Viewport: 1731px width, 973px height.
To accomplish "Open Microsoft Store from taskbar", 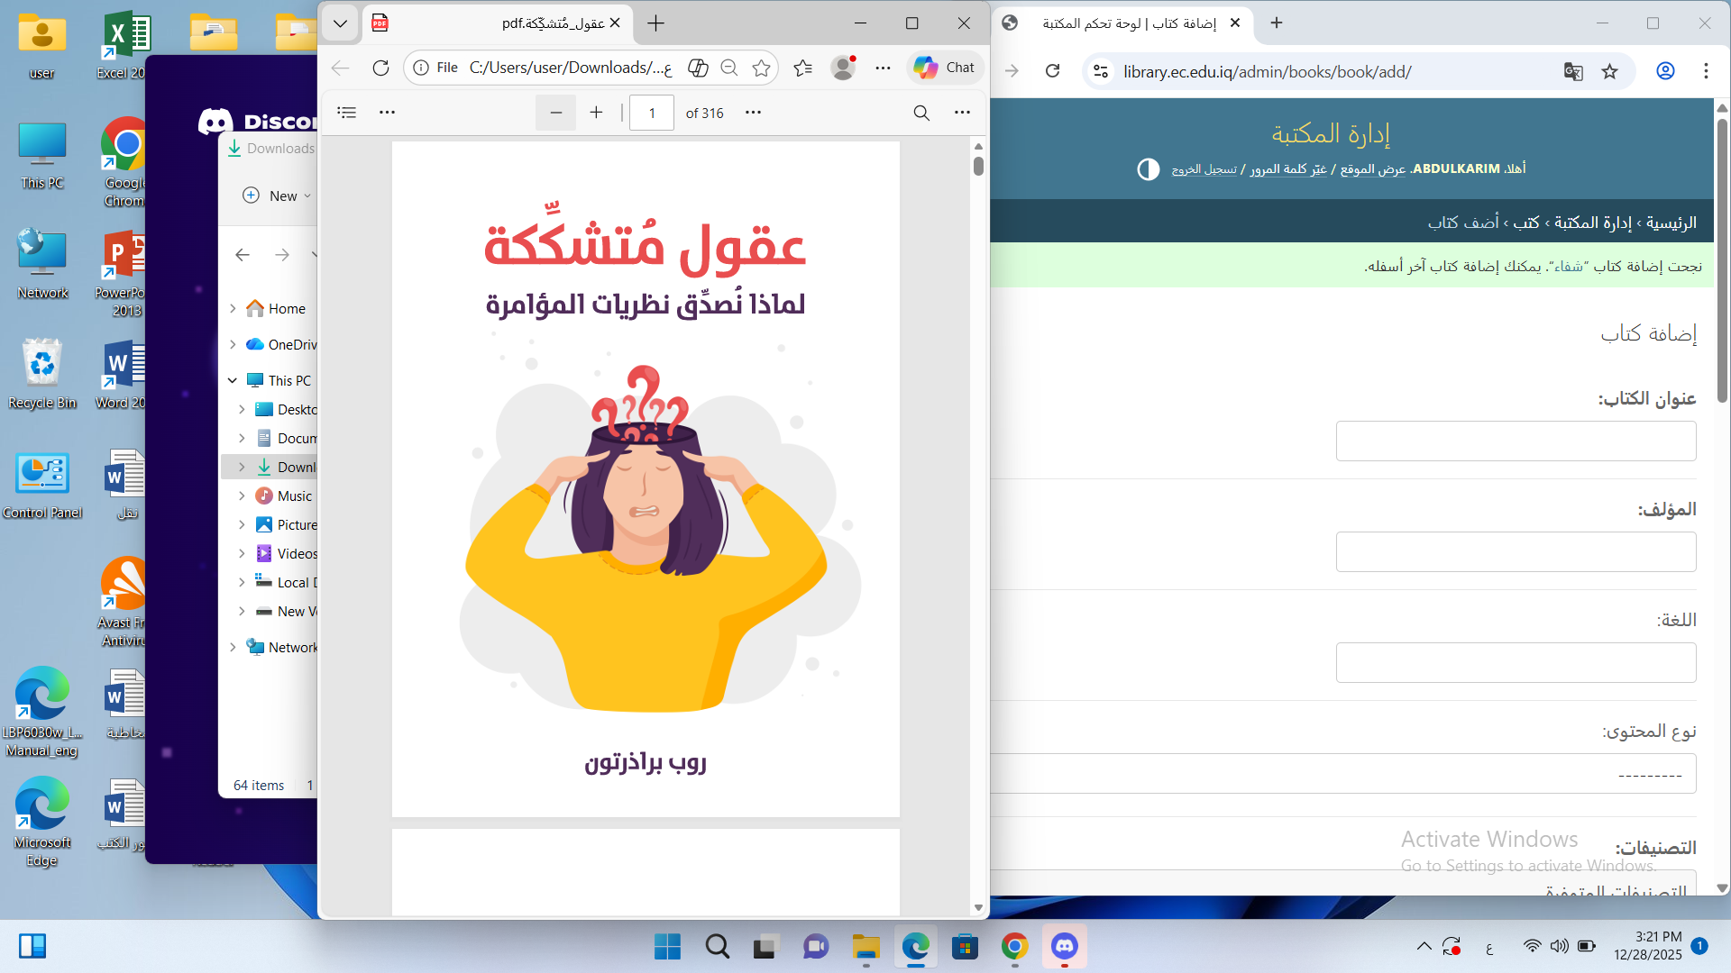I will [965, 947].
